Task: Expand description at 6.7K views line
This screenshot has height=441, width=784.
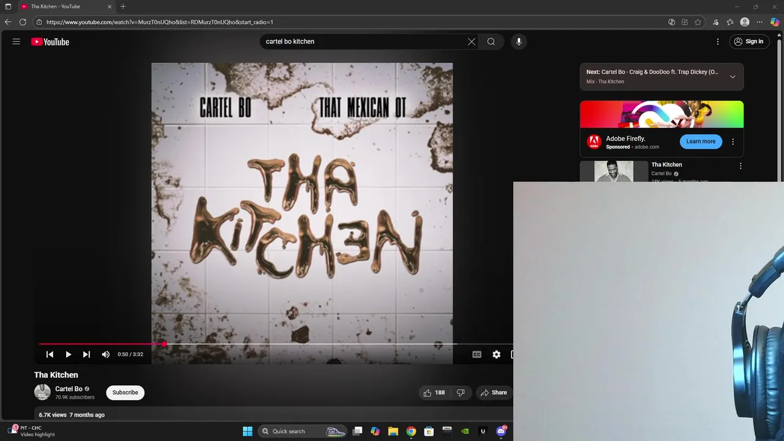Action: pyautogui.click(x=72, y=415)
